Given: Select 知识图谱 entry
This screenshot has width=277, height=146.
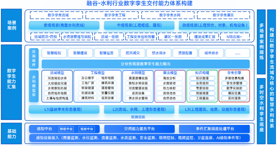Looking at the screenshot, I should point(202,78).
